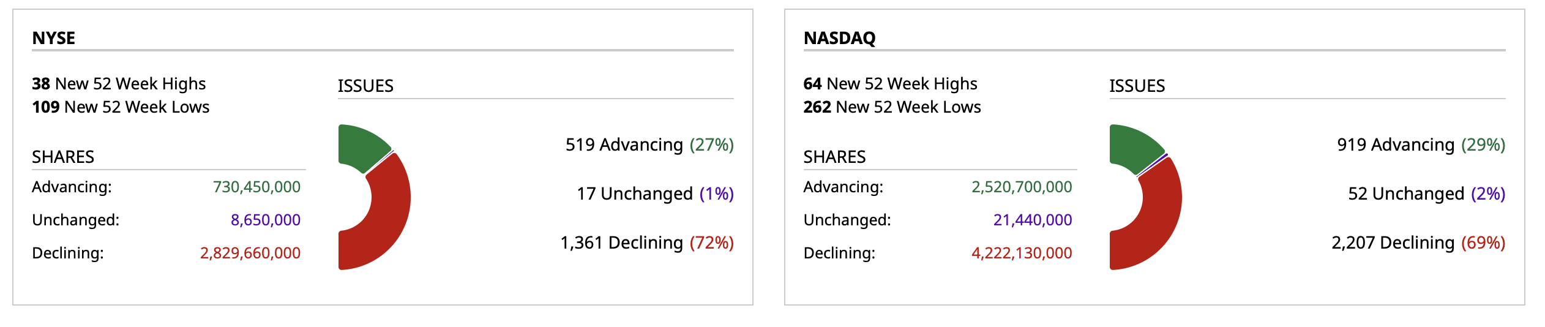Screen dimensions: 1545x327
Task: Click NASDAQ advancing shares value 2,520,700,000
Action: click(1022, 187)
